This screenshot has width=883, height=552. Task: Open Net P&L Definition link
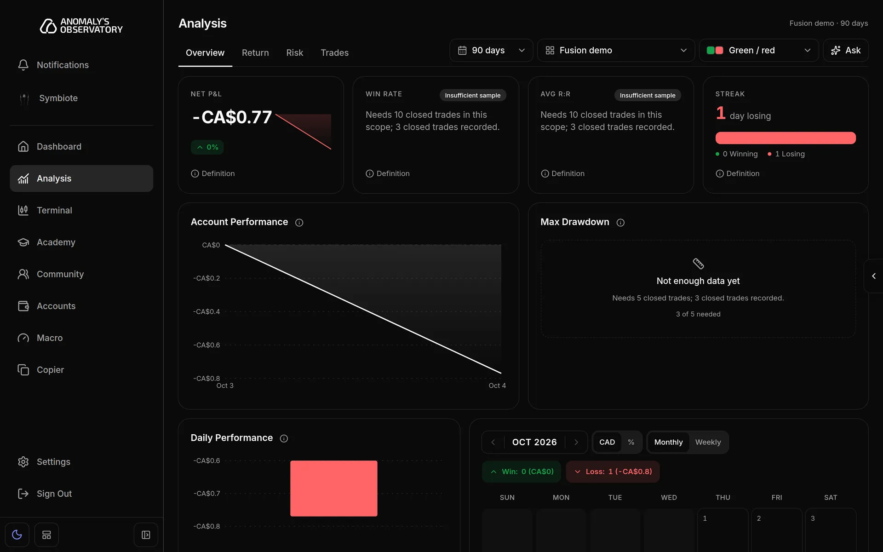[x=213, y=173]
